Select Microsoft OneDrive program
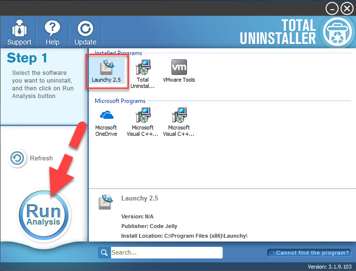 (106, 123)
